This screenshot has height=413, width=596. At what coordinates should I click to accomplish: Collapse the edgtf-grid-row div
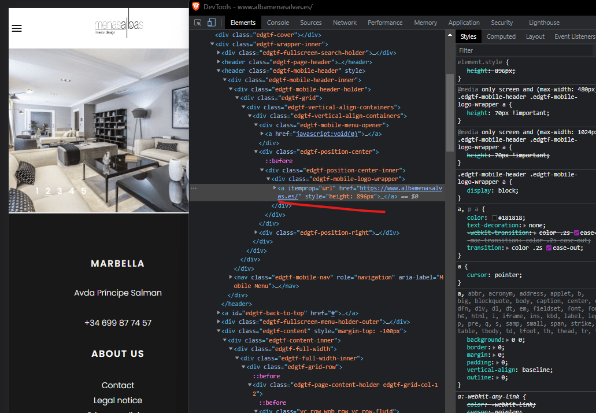tap(243, 367)
